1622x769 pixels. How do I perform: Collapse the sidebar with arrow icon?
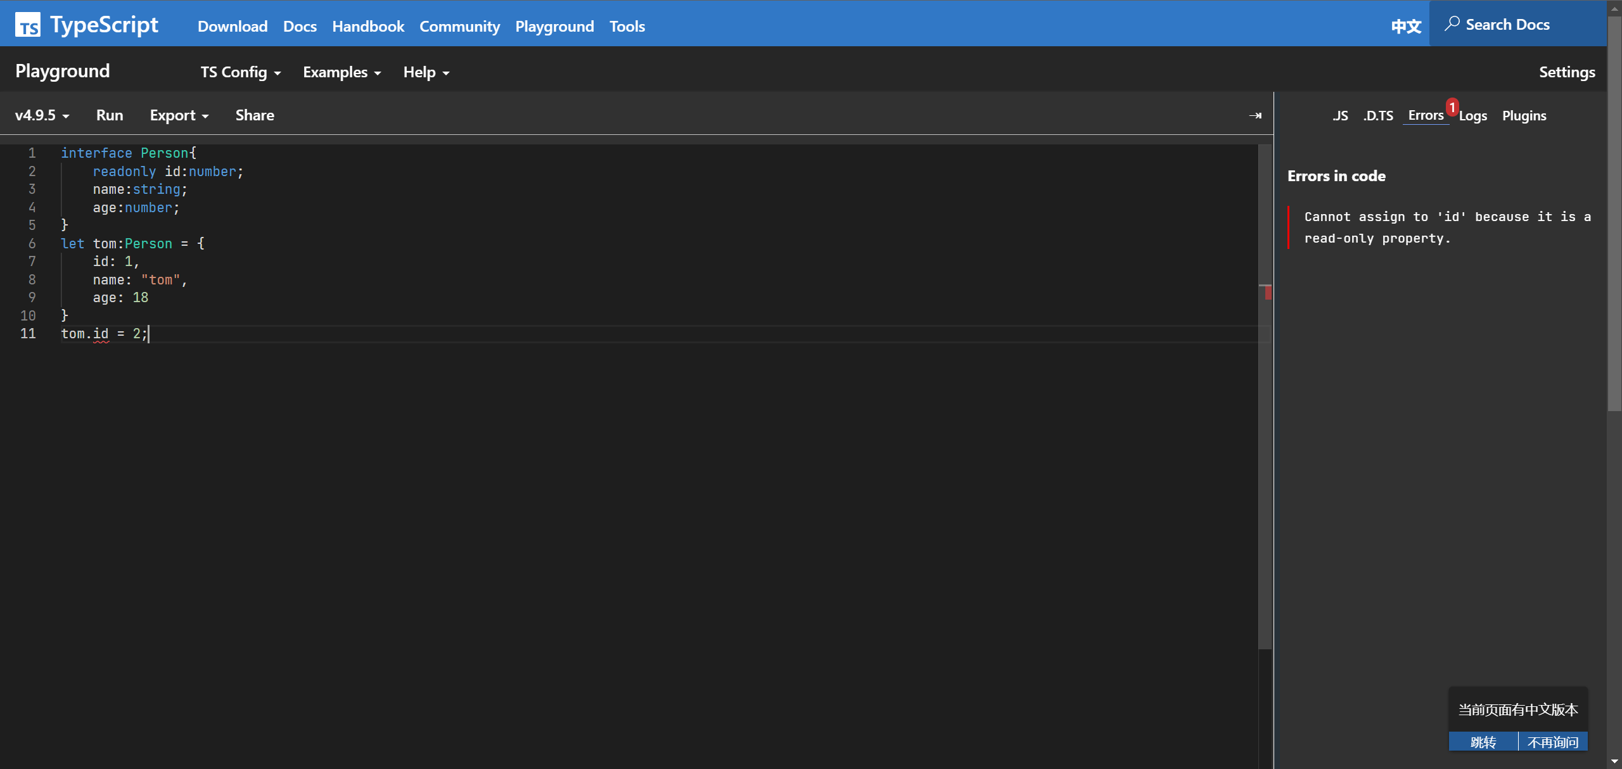(x=1255, y=115)
